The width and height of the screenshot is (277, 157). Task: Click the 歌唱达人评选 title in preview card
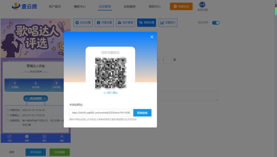click(x=36, y=66)
